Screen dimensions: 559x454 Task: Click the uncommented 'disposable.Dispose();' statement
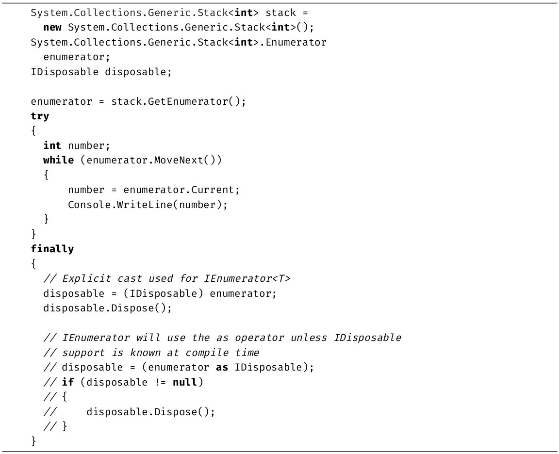107,308
